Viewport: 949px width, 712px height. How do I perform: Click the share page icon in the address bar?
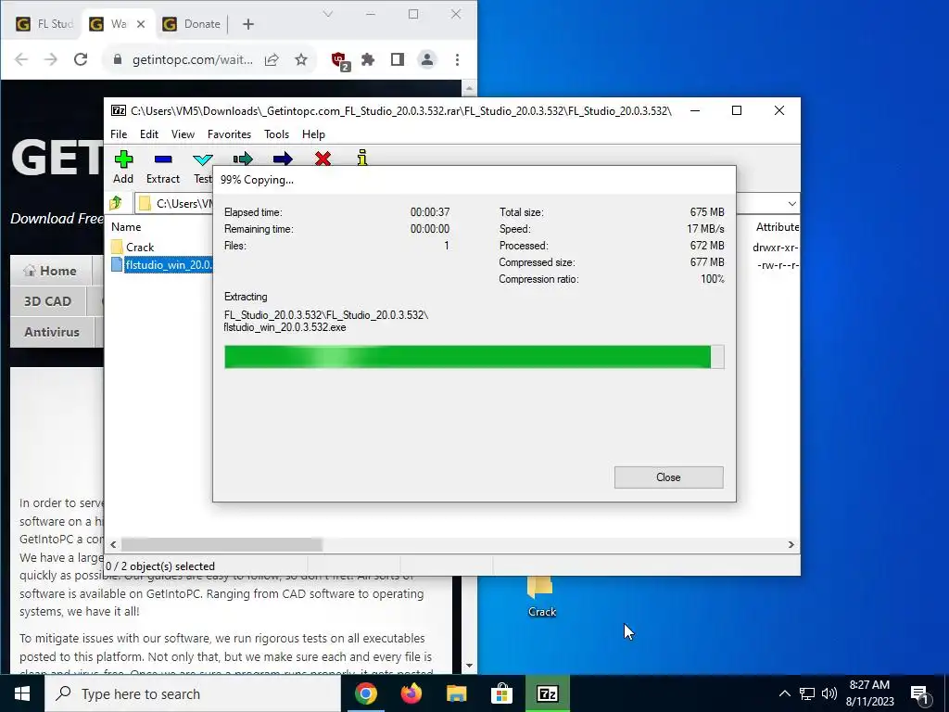point(272,59)
